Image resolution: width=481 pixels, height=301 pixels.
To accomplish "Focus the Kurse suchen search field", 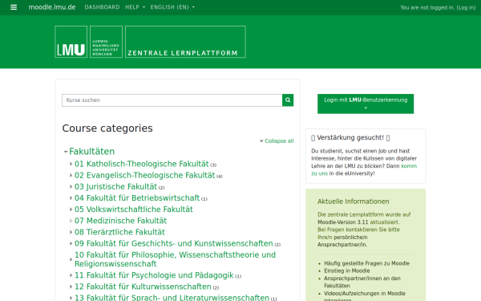I will click(172, 100).
